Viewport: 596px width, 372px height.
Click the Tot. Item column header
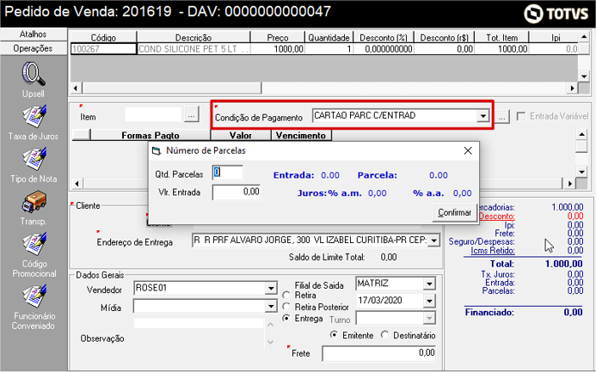coord(501,38)
